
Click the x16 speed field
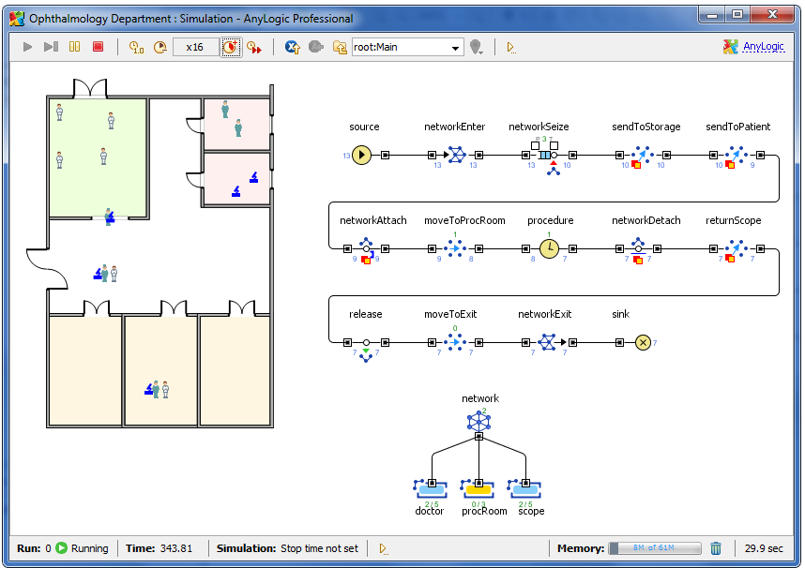point(195,47)
